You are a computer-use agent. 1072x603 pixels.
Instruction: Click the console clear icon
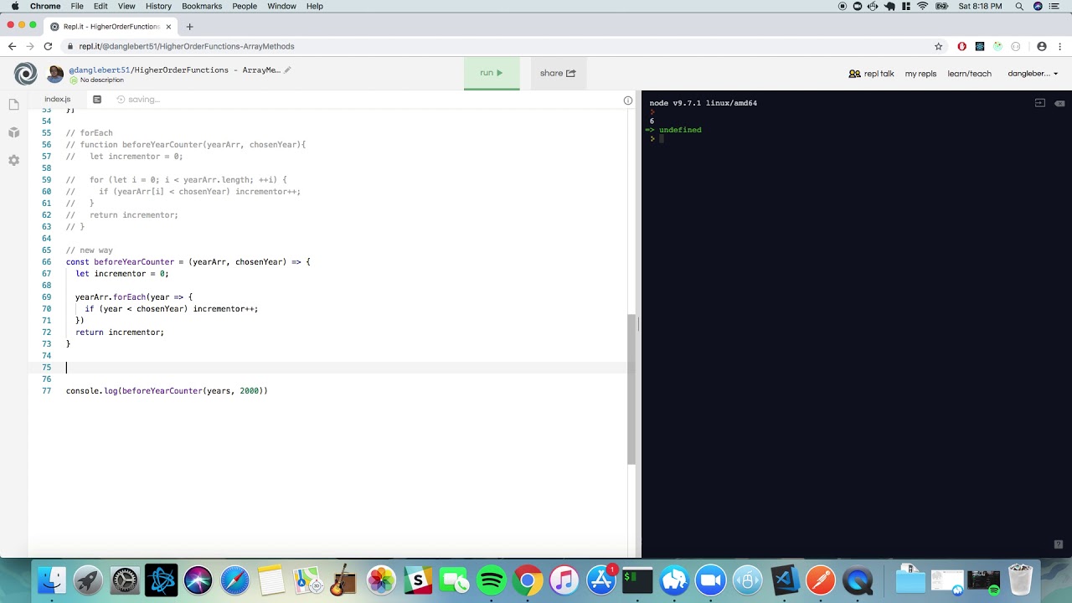pyautogui.click(x=1059, y=103)
